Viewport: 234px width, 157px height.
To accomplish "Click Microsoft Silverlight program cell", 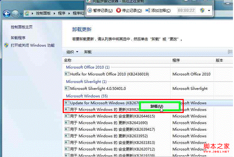I will [x=190, y=89].
